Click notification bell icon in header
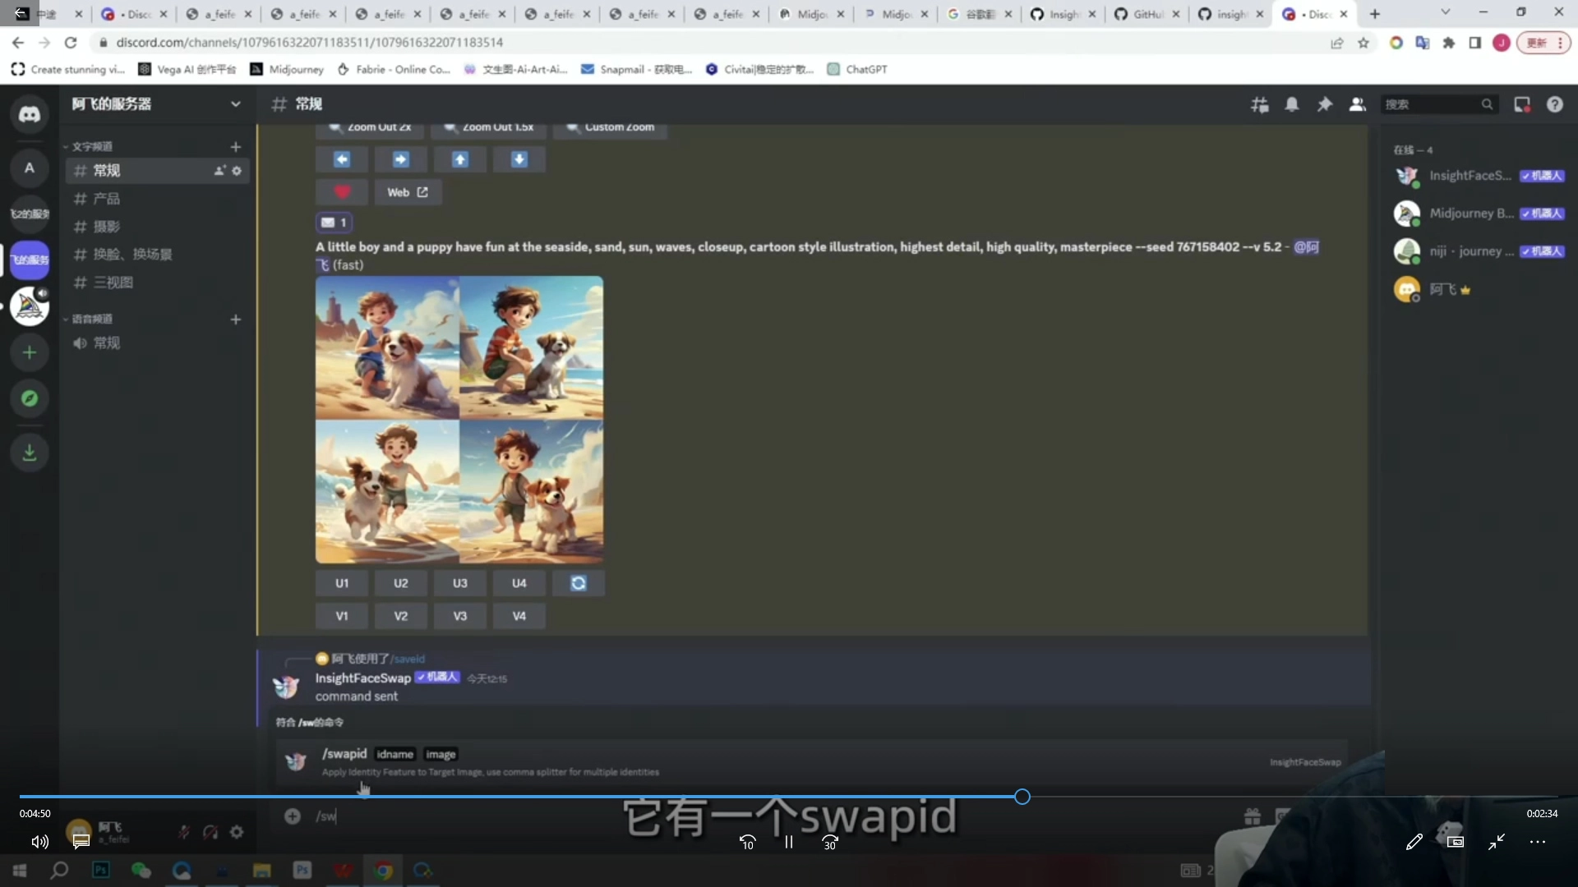 1292,104
